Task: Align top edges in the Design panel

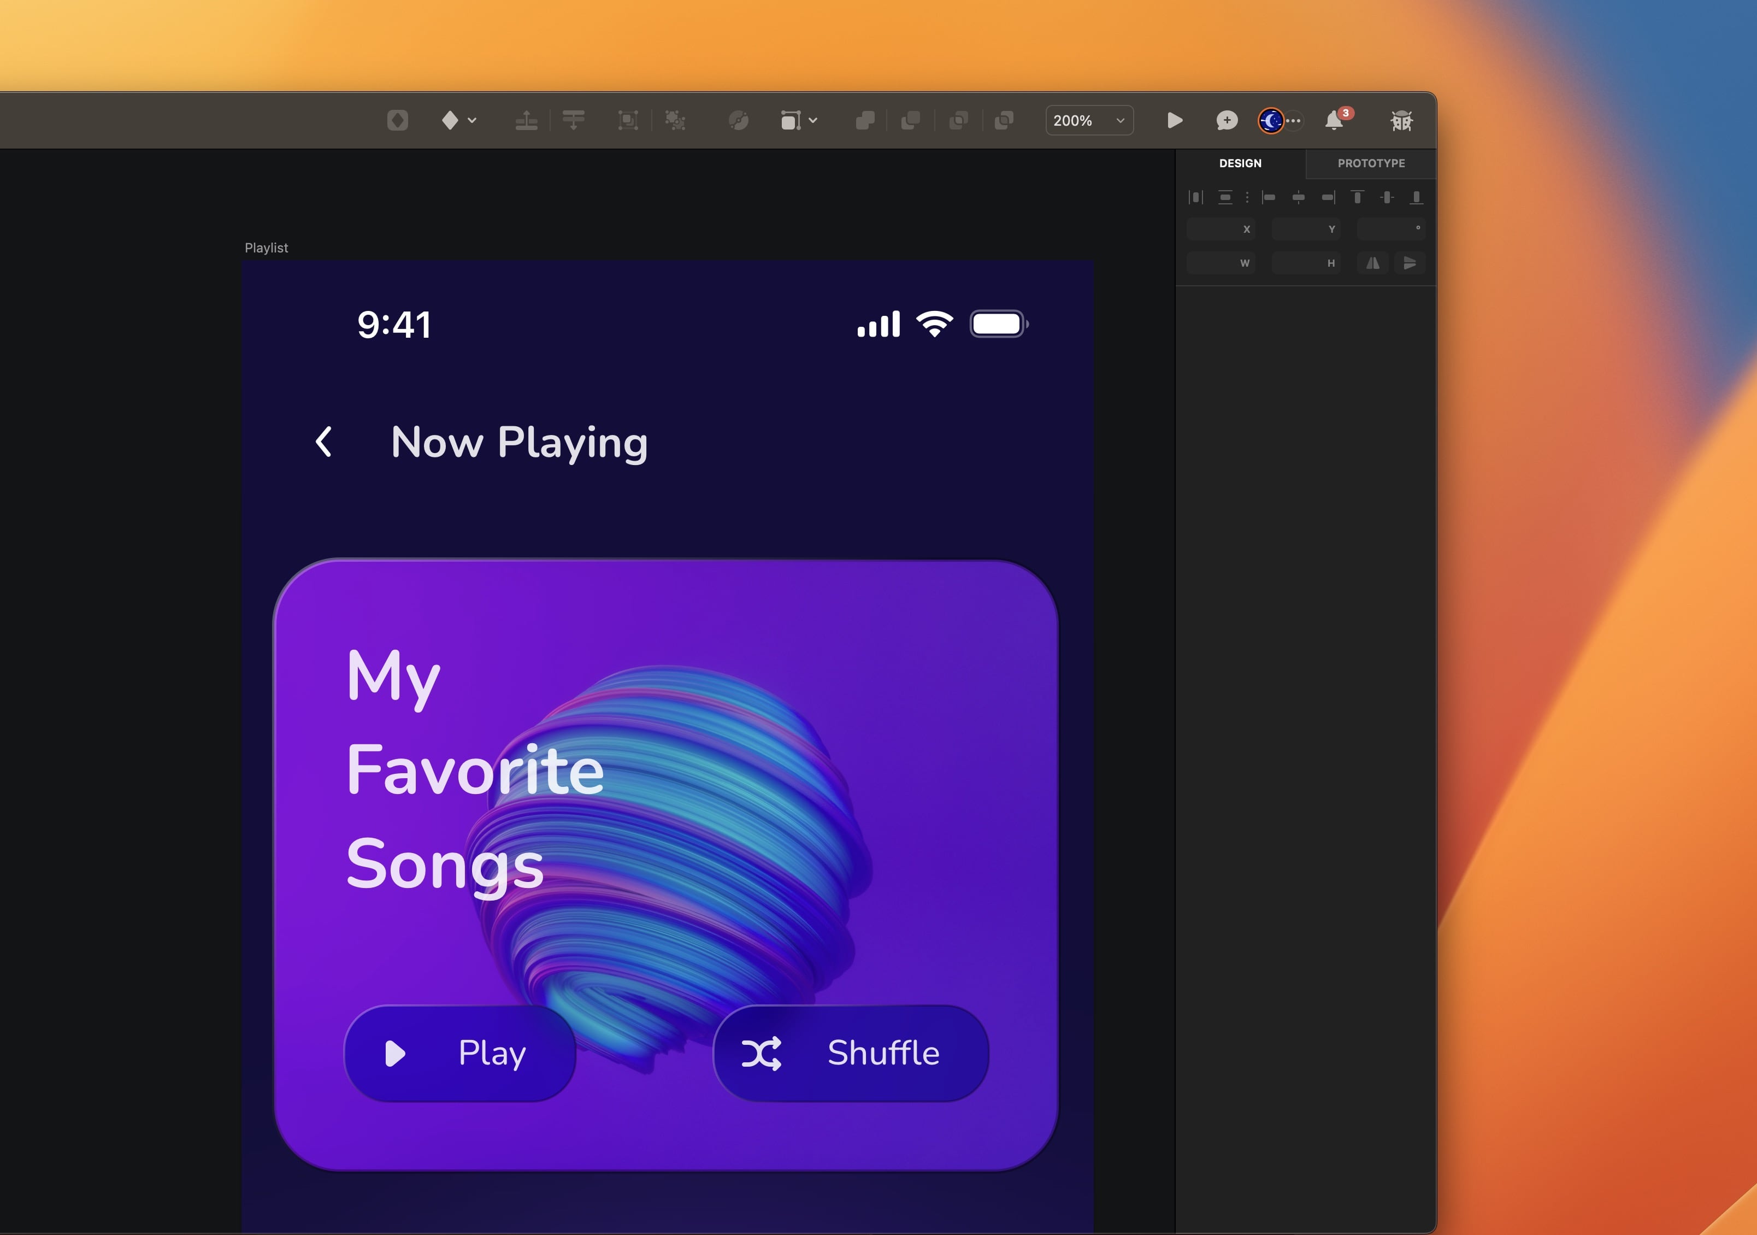Action: tap(1358, 197)
